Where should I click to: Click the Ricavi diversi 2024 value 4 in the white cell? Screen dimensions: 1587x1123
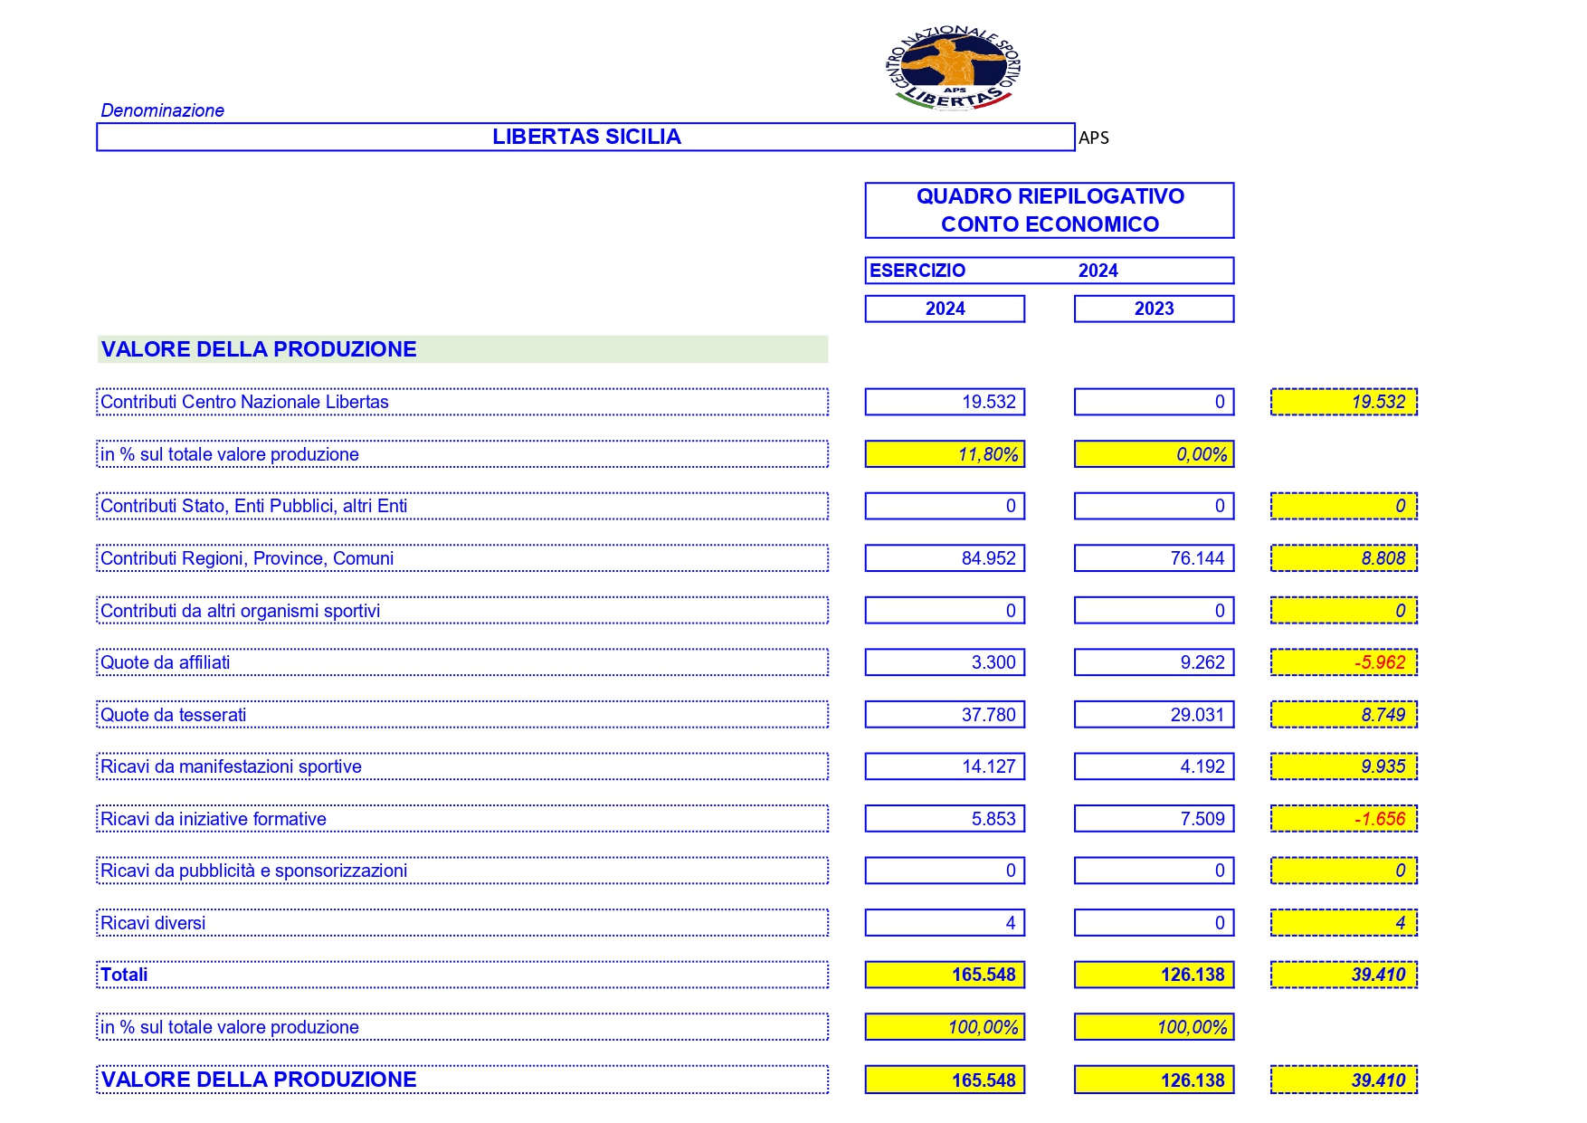tap(945, 923)
